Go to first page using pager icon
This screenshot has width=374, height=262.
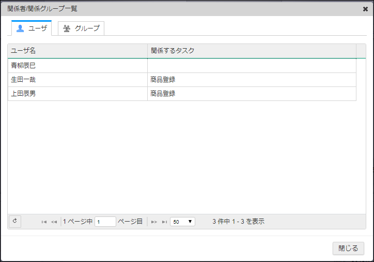coord(44,222)
